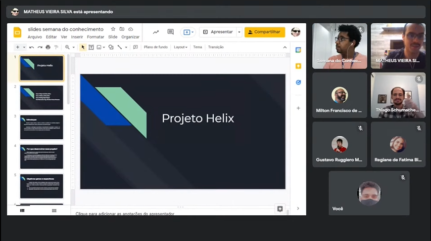This screenshot has height=241, width=431.
Task: Click the undo arrow icon
Action: [32, 47]
